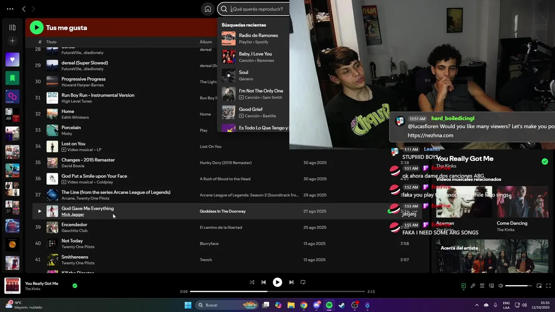This screenshot has height=312, width=555.
Task: Sort by the Título column header
Action: point(51,42)
